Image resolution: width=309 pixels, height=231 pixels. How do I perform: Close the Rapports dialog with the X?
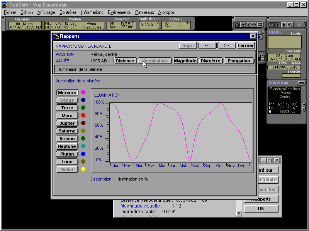[253, 36]
